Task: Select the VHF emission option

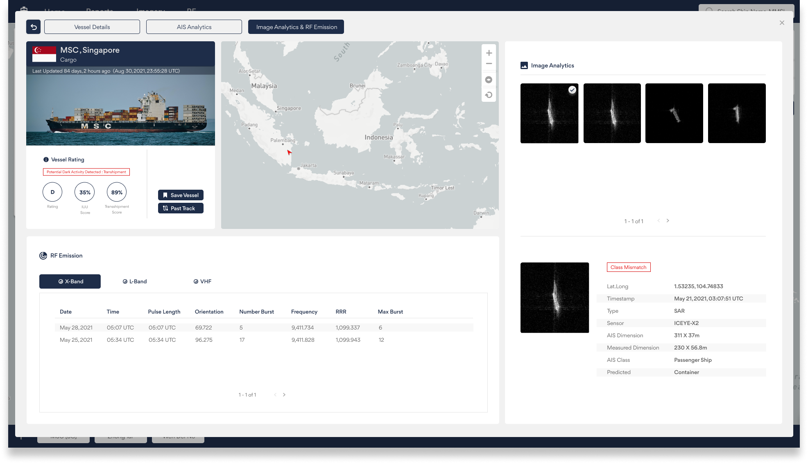Action: click(x=202, y=281)
